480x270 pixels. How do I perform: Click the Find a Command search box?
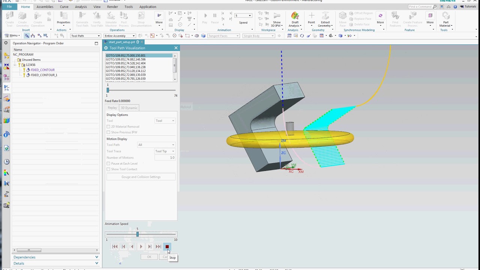point(420,7)
